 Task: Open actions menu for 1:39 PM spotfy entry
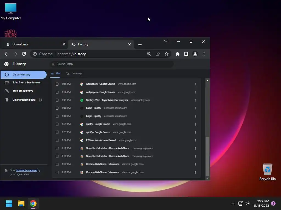[195, 124]
